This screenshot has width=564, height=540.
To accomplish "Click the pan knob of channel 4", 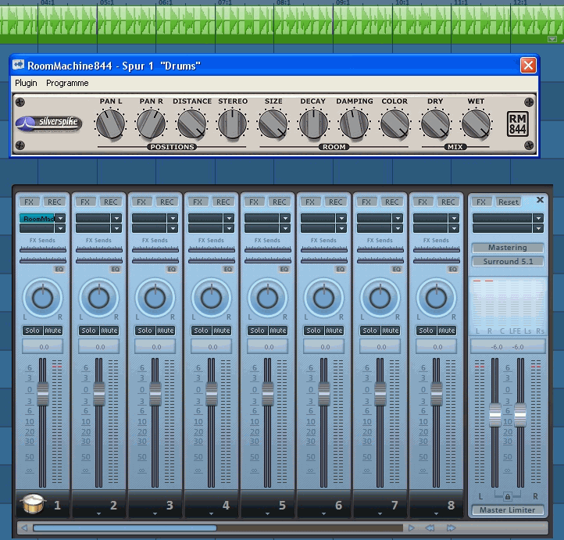I will (211, 298).
